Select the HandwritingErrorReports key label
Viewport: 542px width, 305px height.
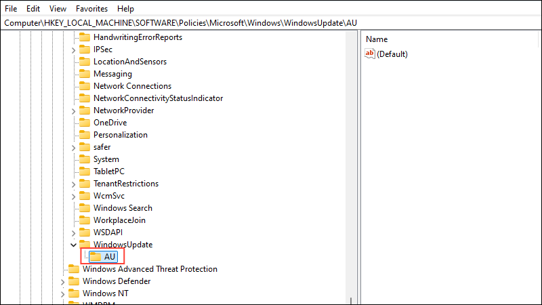pos(138,37)
